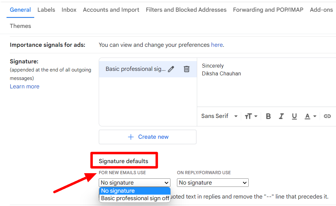Delete the Basic professional signature
336x206 pixels.
click(186, 69)
